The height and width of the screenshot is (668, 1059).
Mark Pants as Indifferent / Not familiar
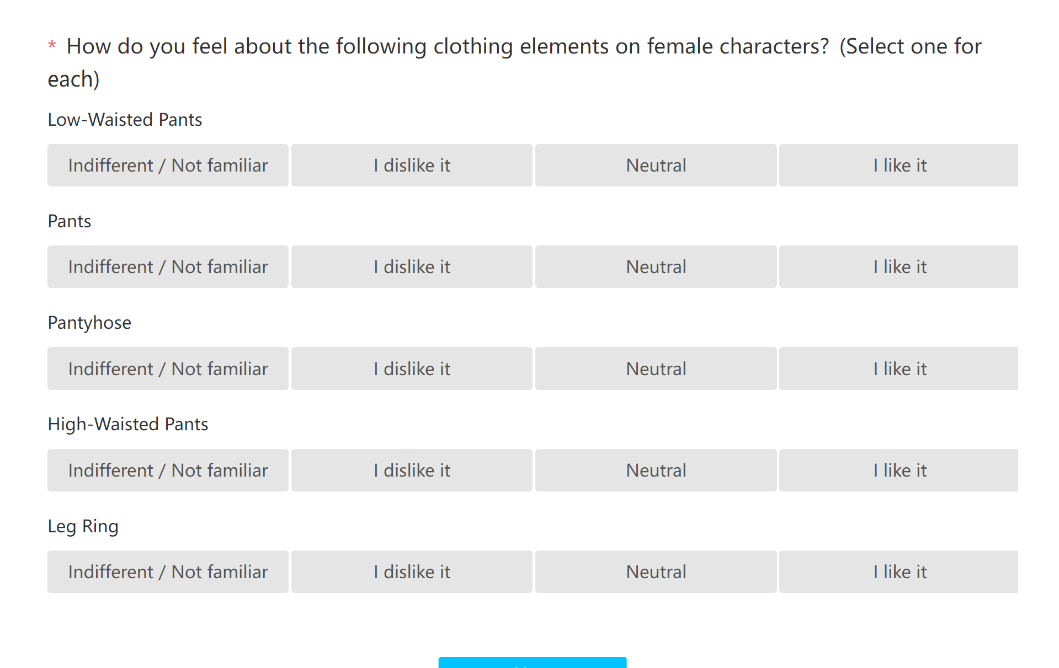click(168, 267)
